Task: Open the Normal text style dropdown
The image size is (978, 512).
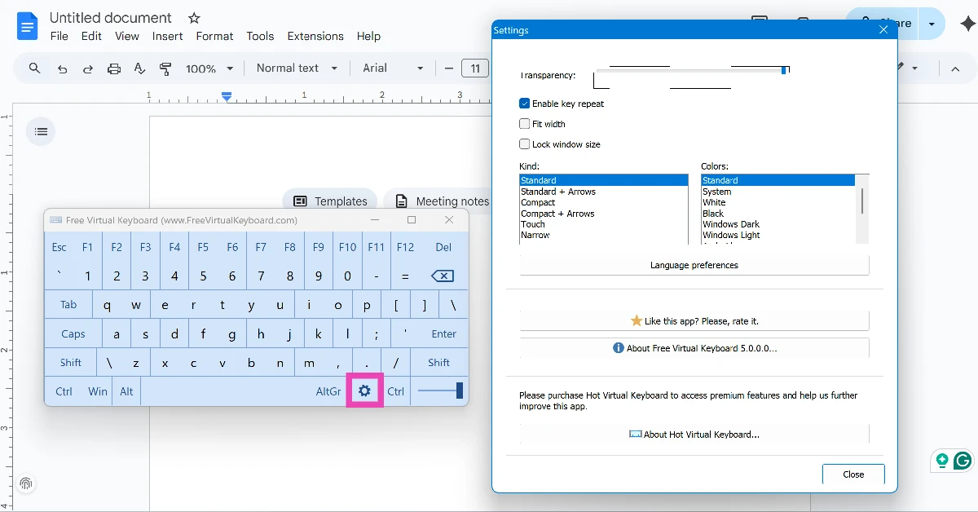Action: coord(296,68)
